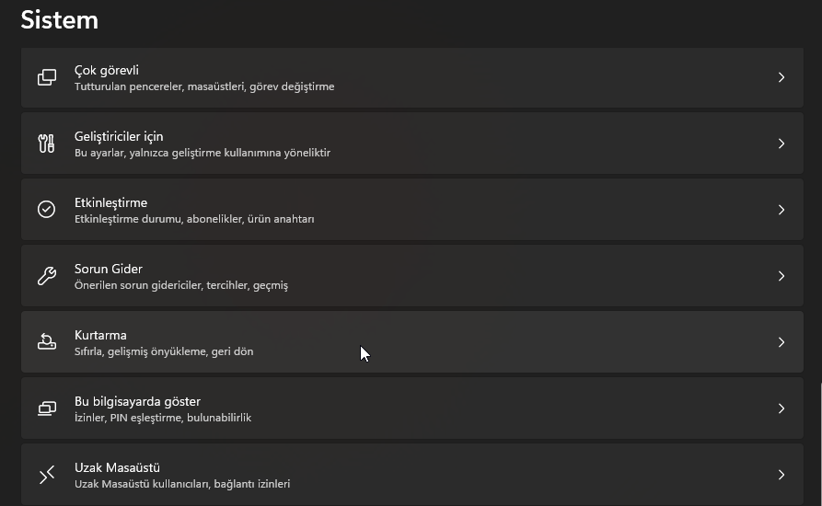The image size is (822, 506).
Task: Open the Etkinleştirme title
Action: (x=110, y=202)
